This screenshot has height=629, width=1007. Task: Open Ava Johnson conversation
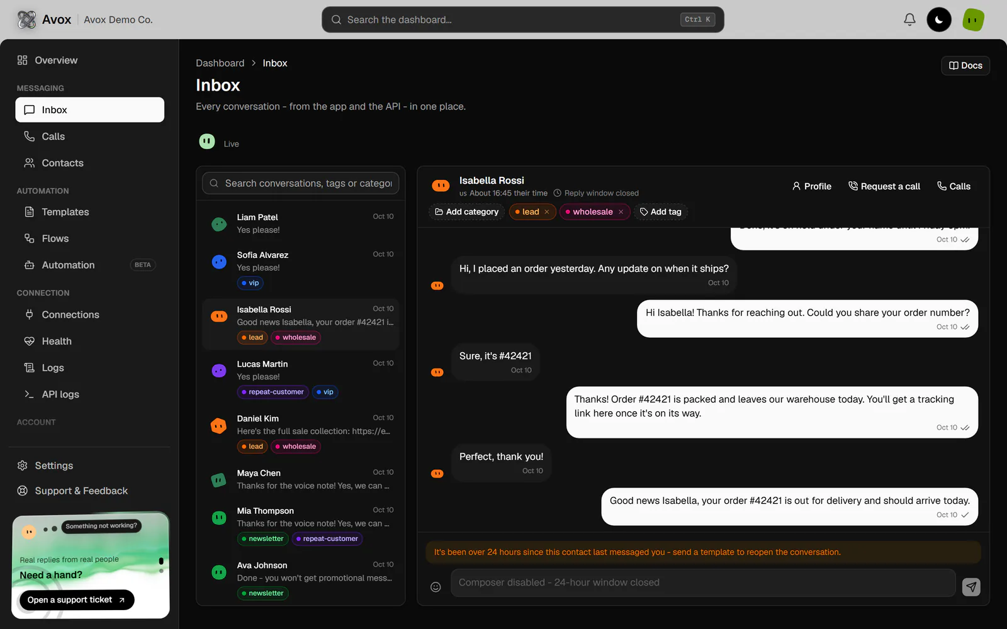pos(301,579)
